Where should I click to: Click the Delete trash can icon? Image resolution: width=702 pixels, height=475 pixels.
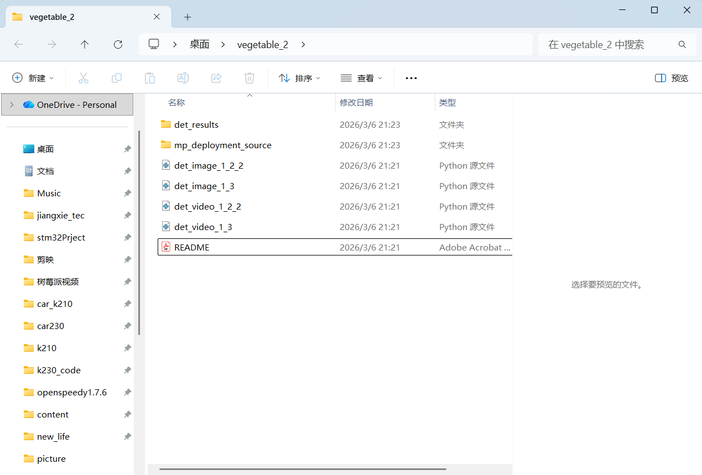(249, 78)
